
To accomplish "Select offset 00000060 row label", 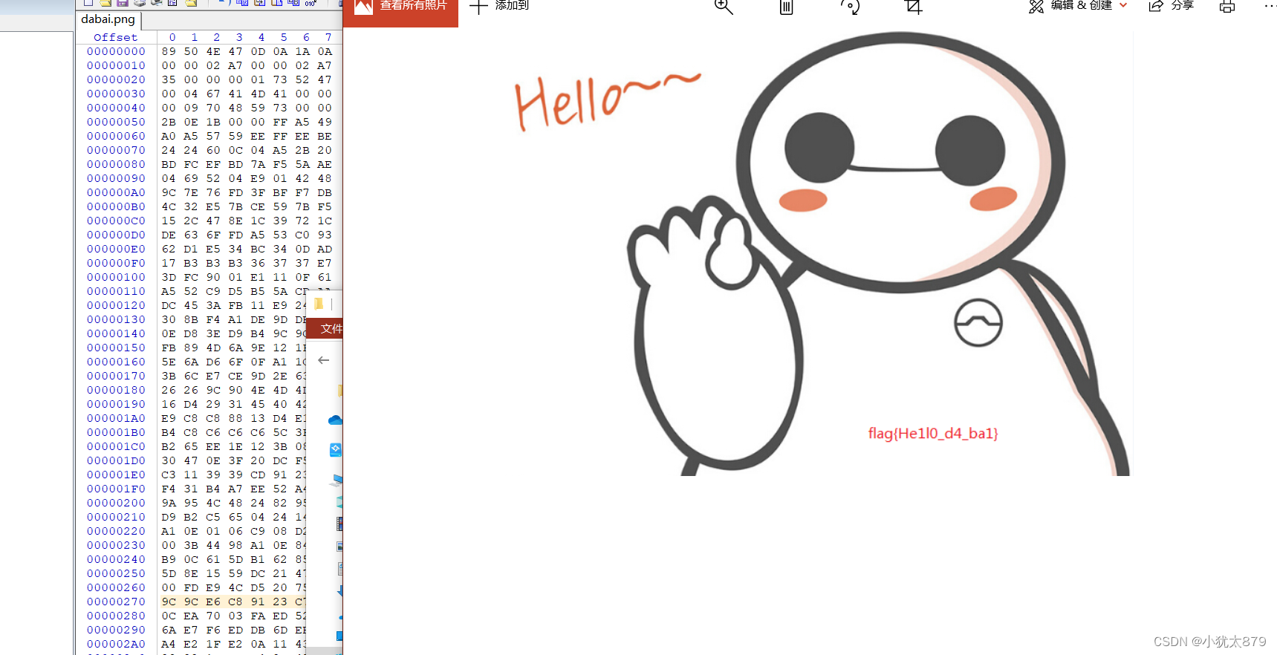I will click(x=117, y=136).
